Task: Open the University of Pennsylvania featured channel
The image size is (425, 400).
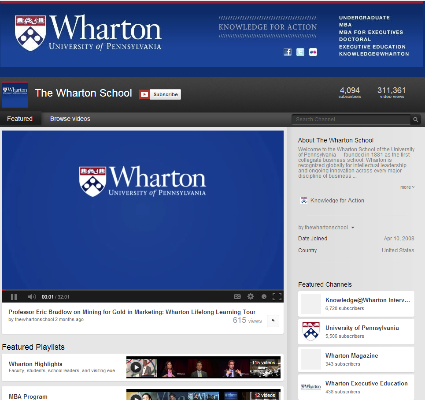Action: (x=362, y=328)
